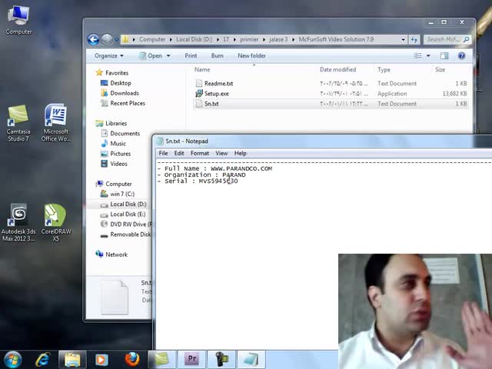Expand the breadcrumb arrow after primier
Screen dimensions: 492x369
pos(264,39)
